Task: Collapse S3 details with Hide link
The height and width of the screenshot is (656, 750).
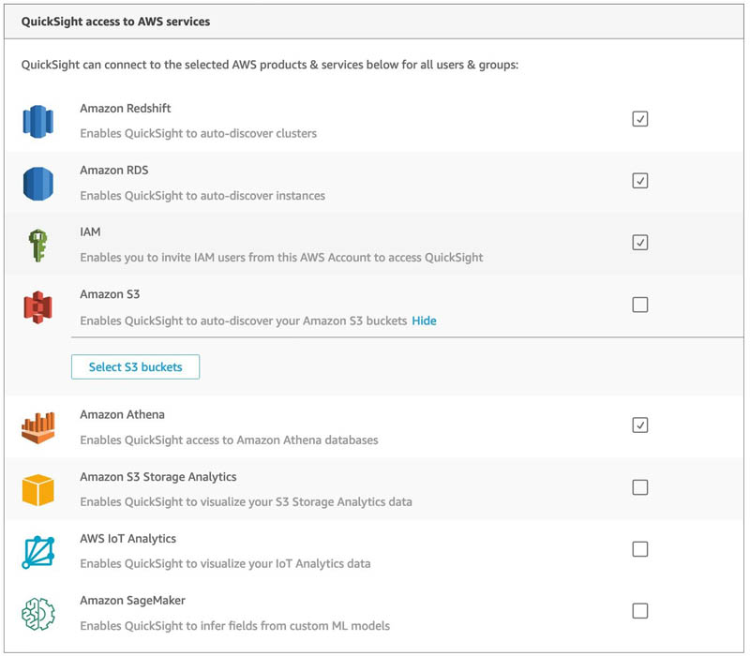Action: point(425,321)
